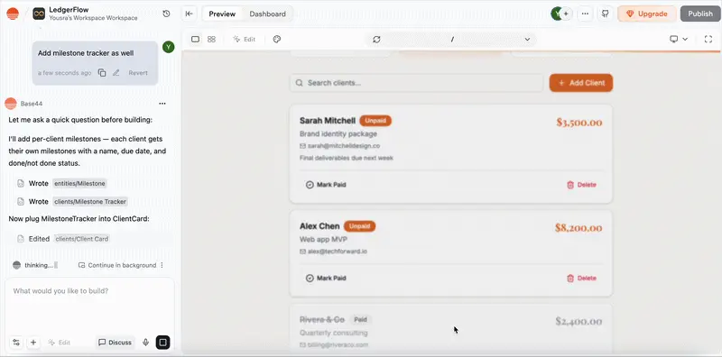Open version history clock icon
722x357 pixels.
point(167,14)
